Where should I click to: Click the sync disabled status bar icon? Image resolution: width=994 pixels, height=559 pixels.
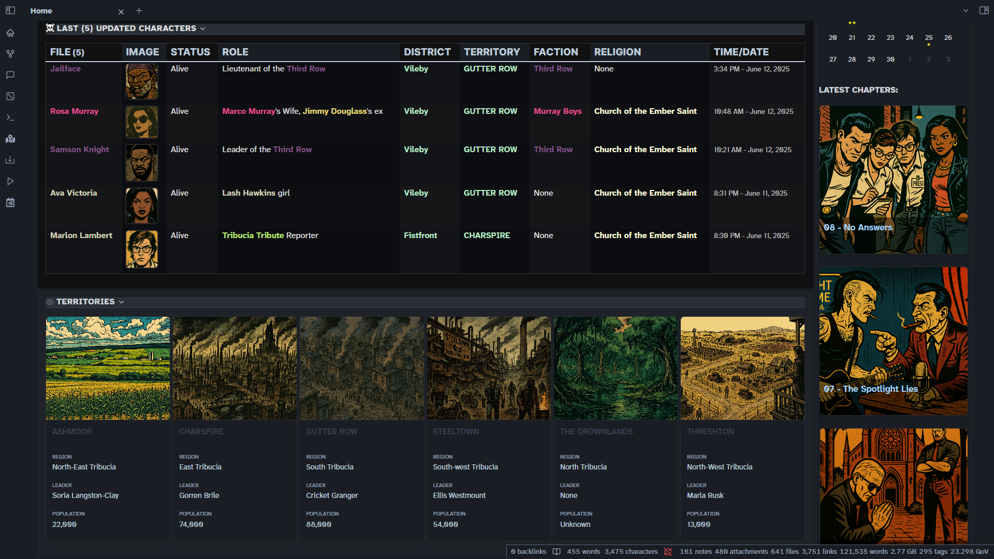[668, 552]
